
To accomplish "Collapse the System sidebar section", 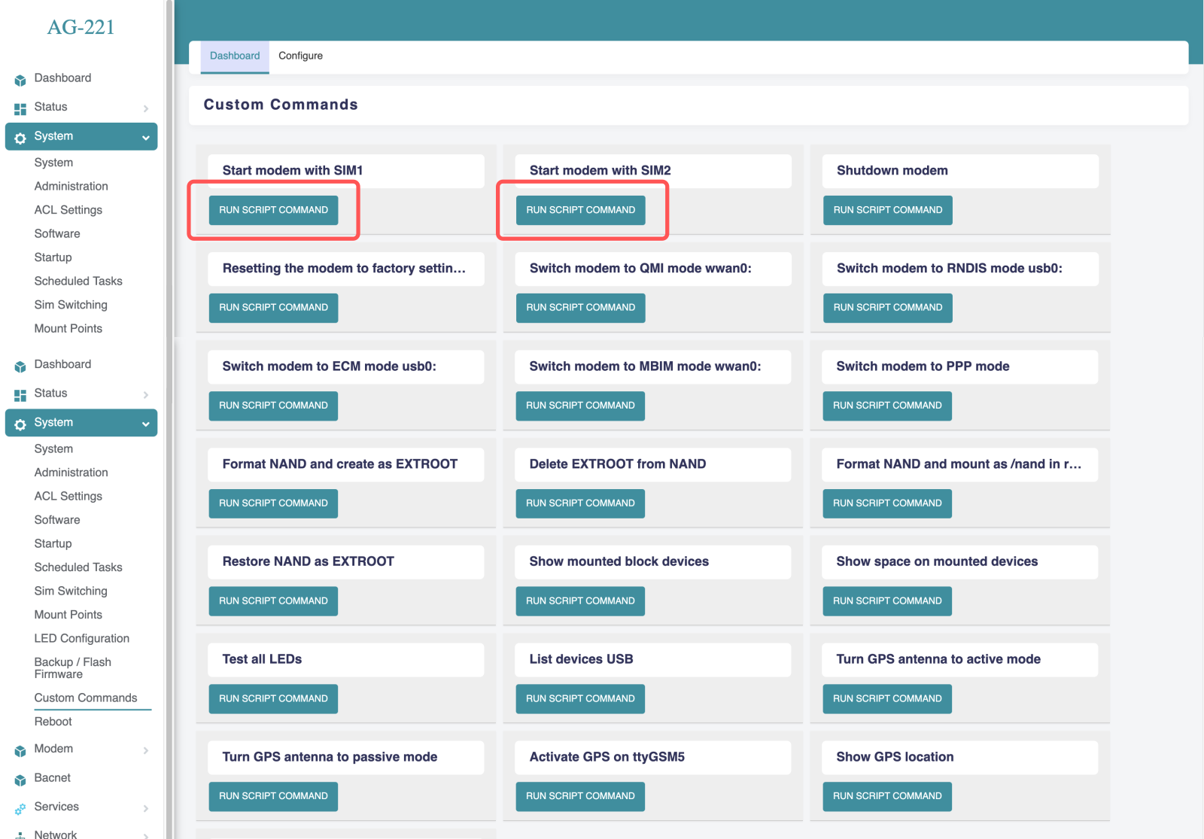I will (144, 137).
